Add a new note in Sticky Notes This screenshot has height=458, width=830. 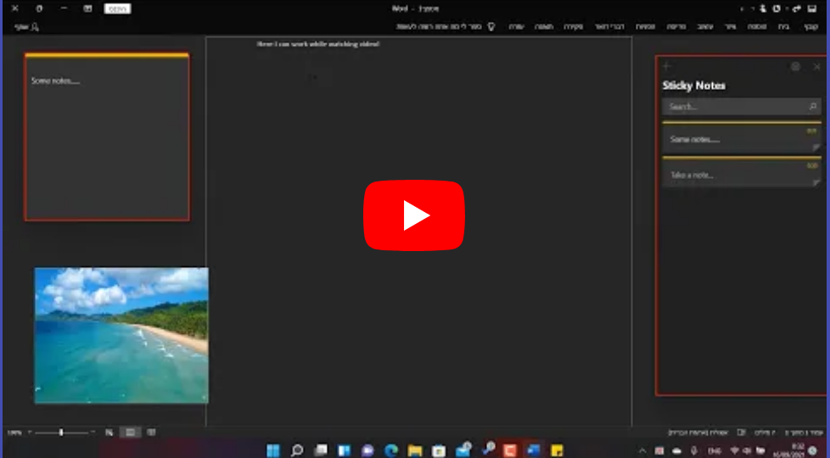click(667, 66)
